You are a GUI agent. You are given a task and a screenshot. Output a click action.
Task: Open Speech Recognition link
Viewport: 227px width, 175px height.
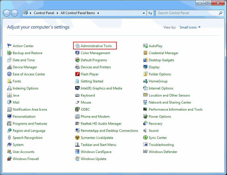tap(27, 138)
